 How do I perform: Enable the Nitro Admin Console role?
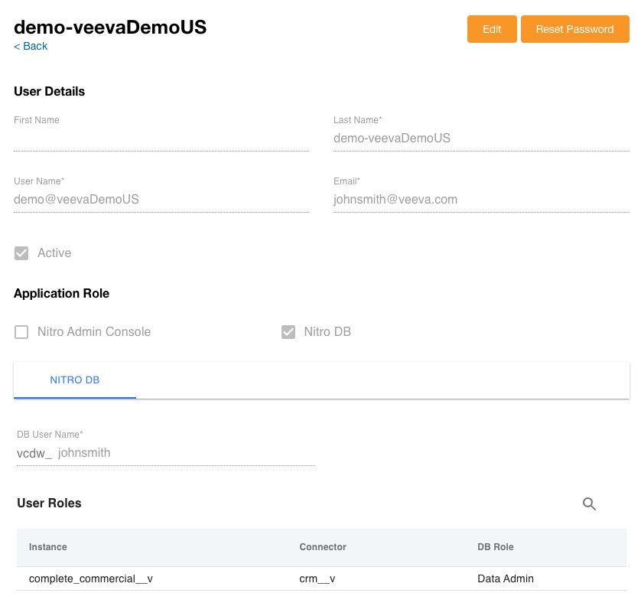coord(21,332)
